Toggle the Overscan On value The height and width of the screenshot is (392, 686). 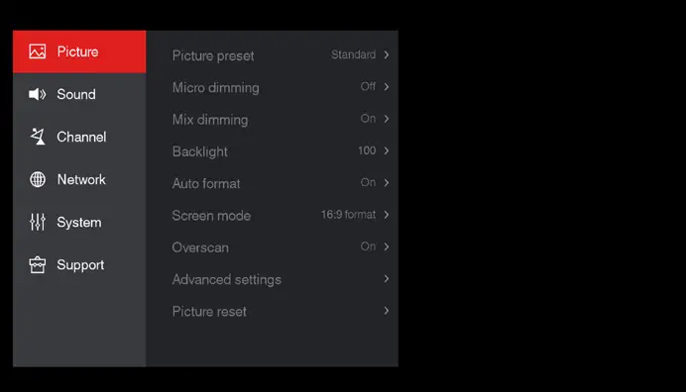click(368, 246)
